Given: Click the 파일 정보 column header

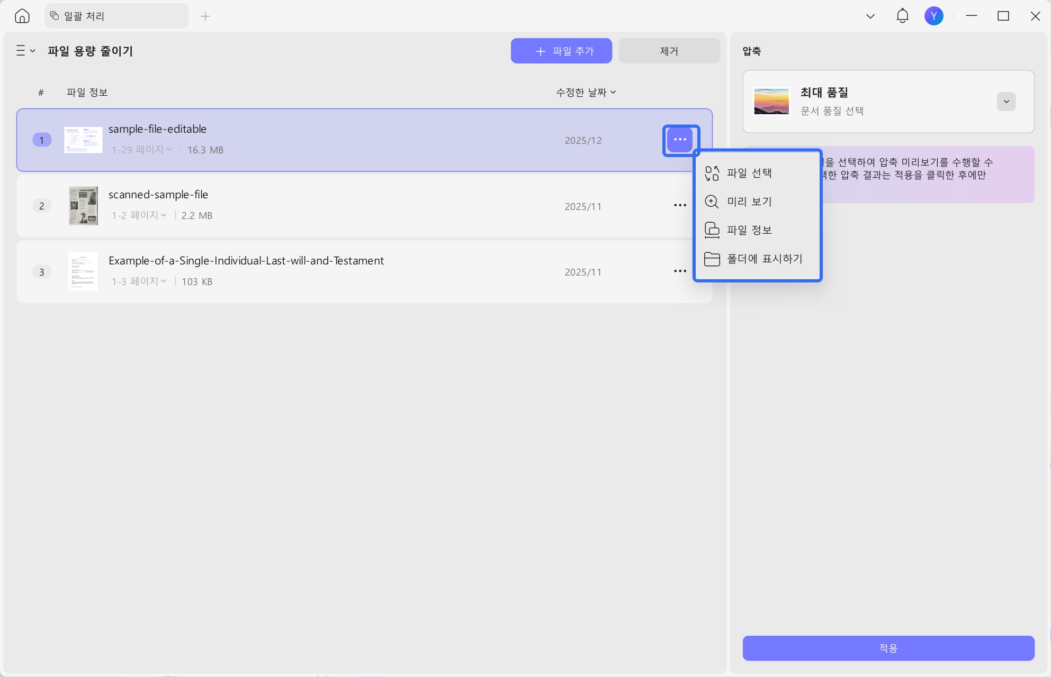Looking at the screenshot, I should click(x=87, y=92).
